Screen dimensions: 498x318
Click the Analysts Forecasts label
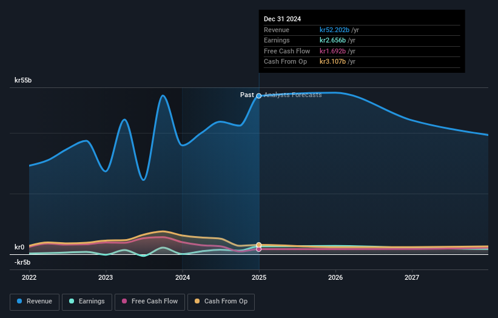point(293,95)
